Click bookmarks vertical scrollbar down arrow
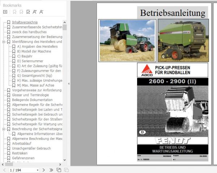The image size is (217, 173). coord(65,160)
